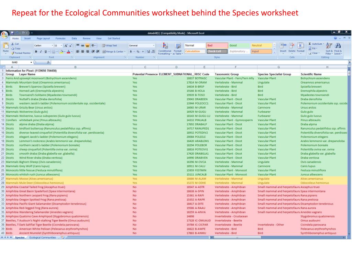Toggle Bold formatting
This screenshot has height=264, width=352.
[x=36, y=52]
